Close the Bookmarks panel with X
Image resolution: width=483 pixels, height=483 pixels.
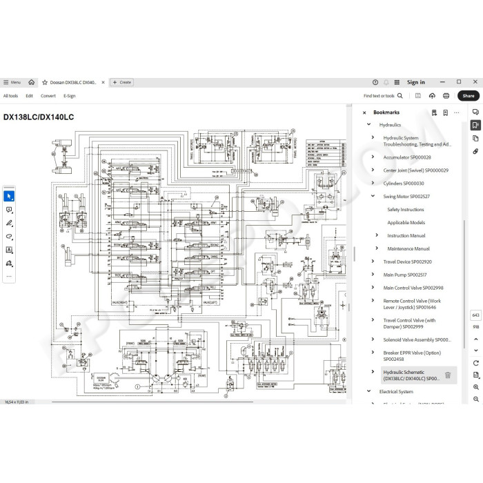pyautogui.click(x=364, y=112)
